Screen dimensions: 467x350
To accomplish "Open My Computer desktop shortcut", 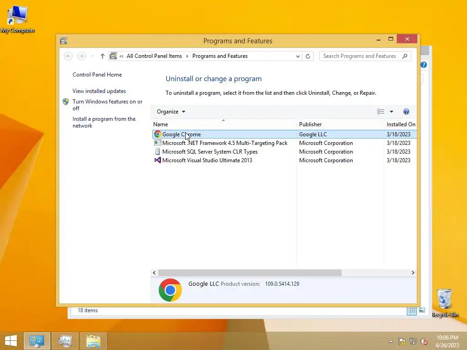I will tap(18, 19).
